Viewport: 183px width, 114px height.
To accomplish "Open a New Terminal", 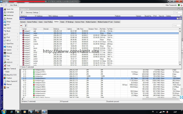I will [x=11, y=69].
